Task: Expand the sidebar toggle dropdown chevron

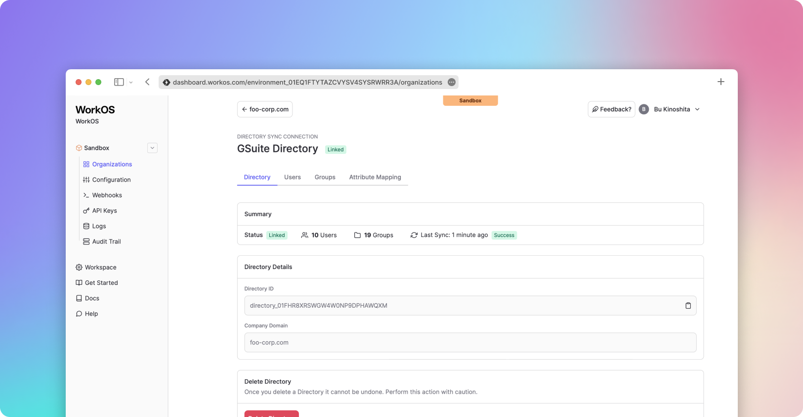Action: [130, 83]
